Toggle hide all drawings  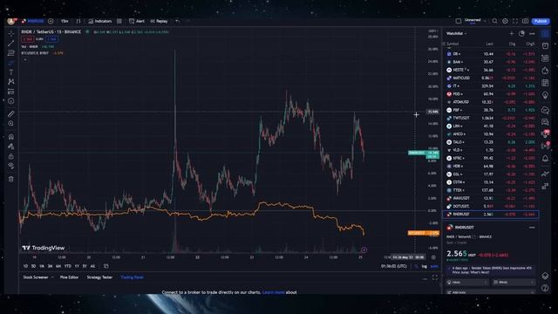[x=11, y=166]
